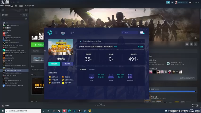Select PUBG: BATTLEGROUNDS in library list
This screenshot has height=113, width=201.
[14, 71]
